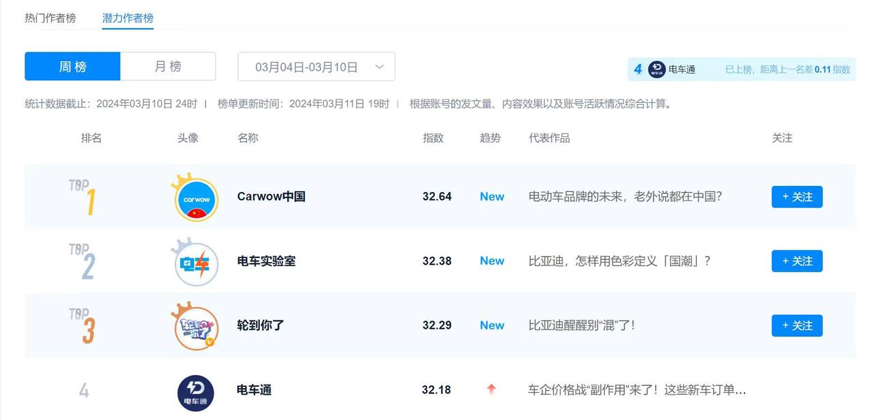Image resolution: width=871 pixels, height=420 pixels.
Task: Click the Carwow中国 avatar
Action: point(196,198)
